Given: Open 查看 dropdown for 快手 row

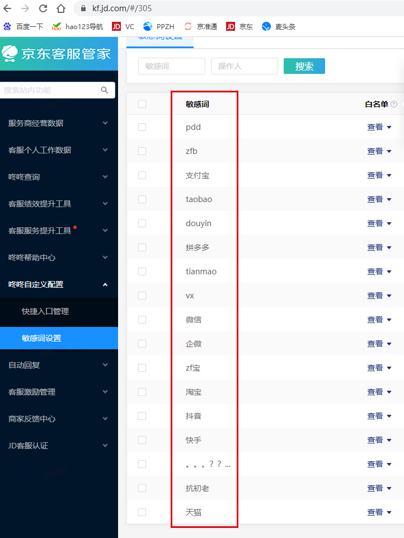Looking at the screenshot, I should (379, 440).
